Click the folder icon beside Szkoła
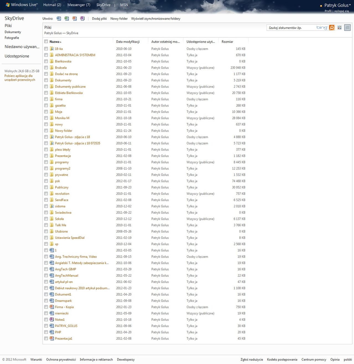Image resolution: width=354 pixels, height=364 pixels. (x=52, y=219)
